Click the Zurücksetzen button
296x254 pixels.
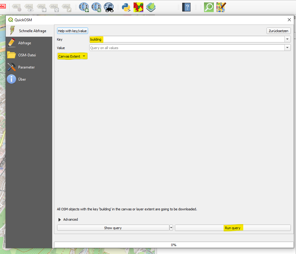[x=278, y=31]
